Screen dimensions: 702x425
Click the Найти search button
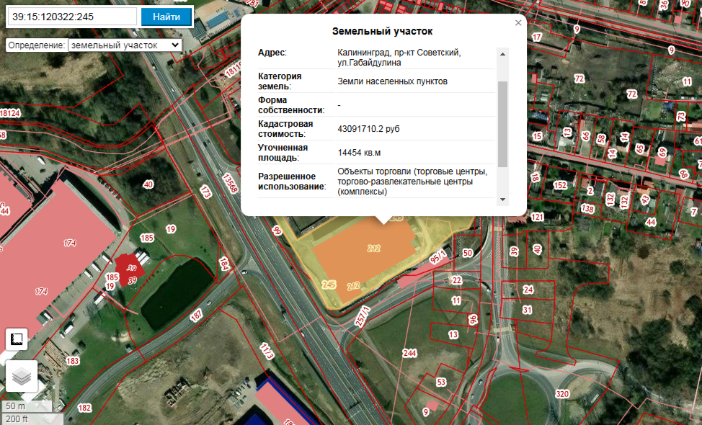click(166, 17)
